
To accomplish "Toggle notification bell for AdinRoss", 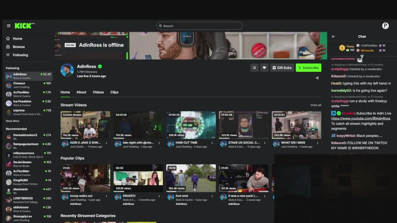I will [x=254, y=68].
